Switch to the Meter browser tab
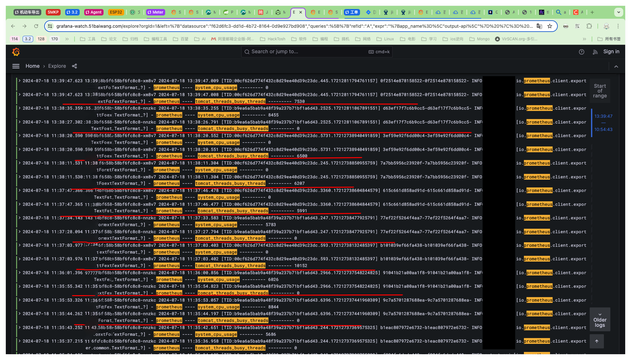631x360 pixels. (x=155, y=12)
